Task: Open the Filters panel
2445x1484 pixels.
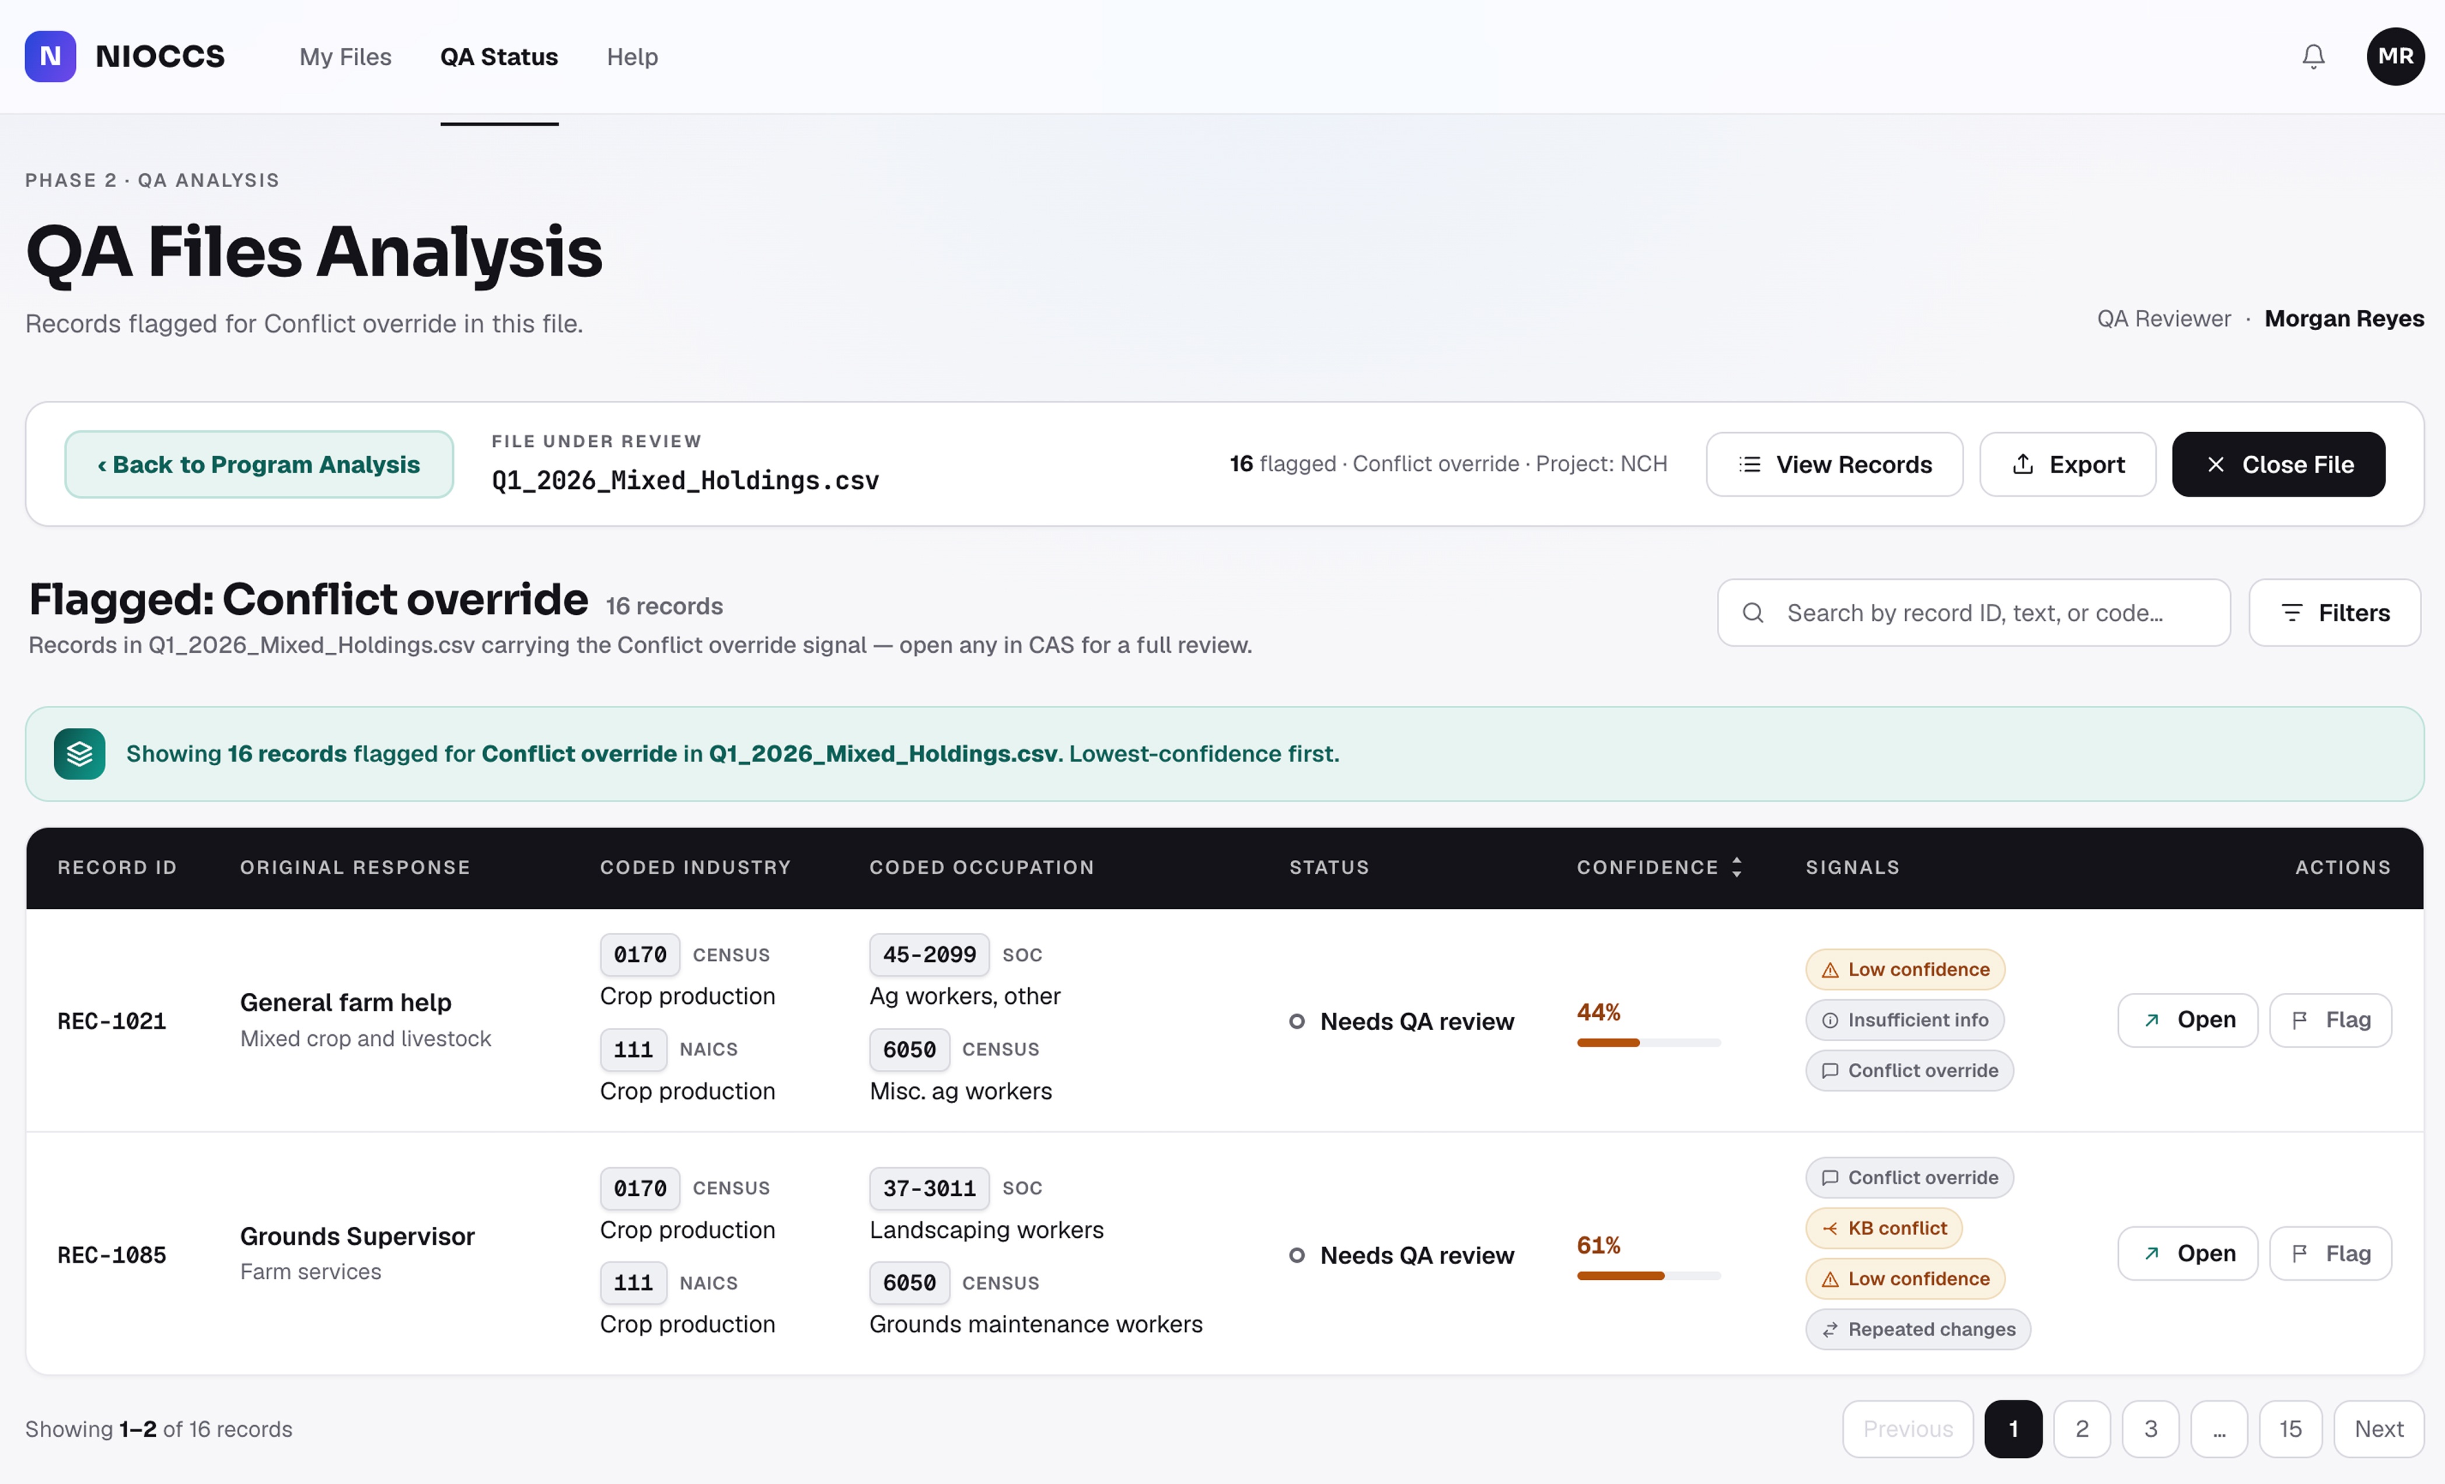Action: [2334, 613]
